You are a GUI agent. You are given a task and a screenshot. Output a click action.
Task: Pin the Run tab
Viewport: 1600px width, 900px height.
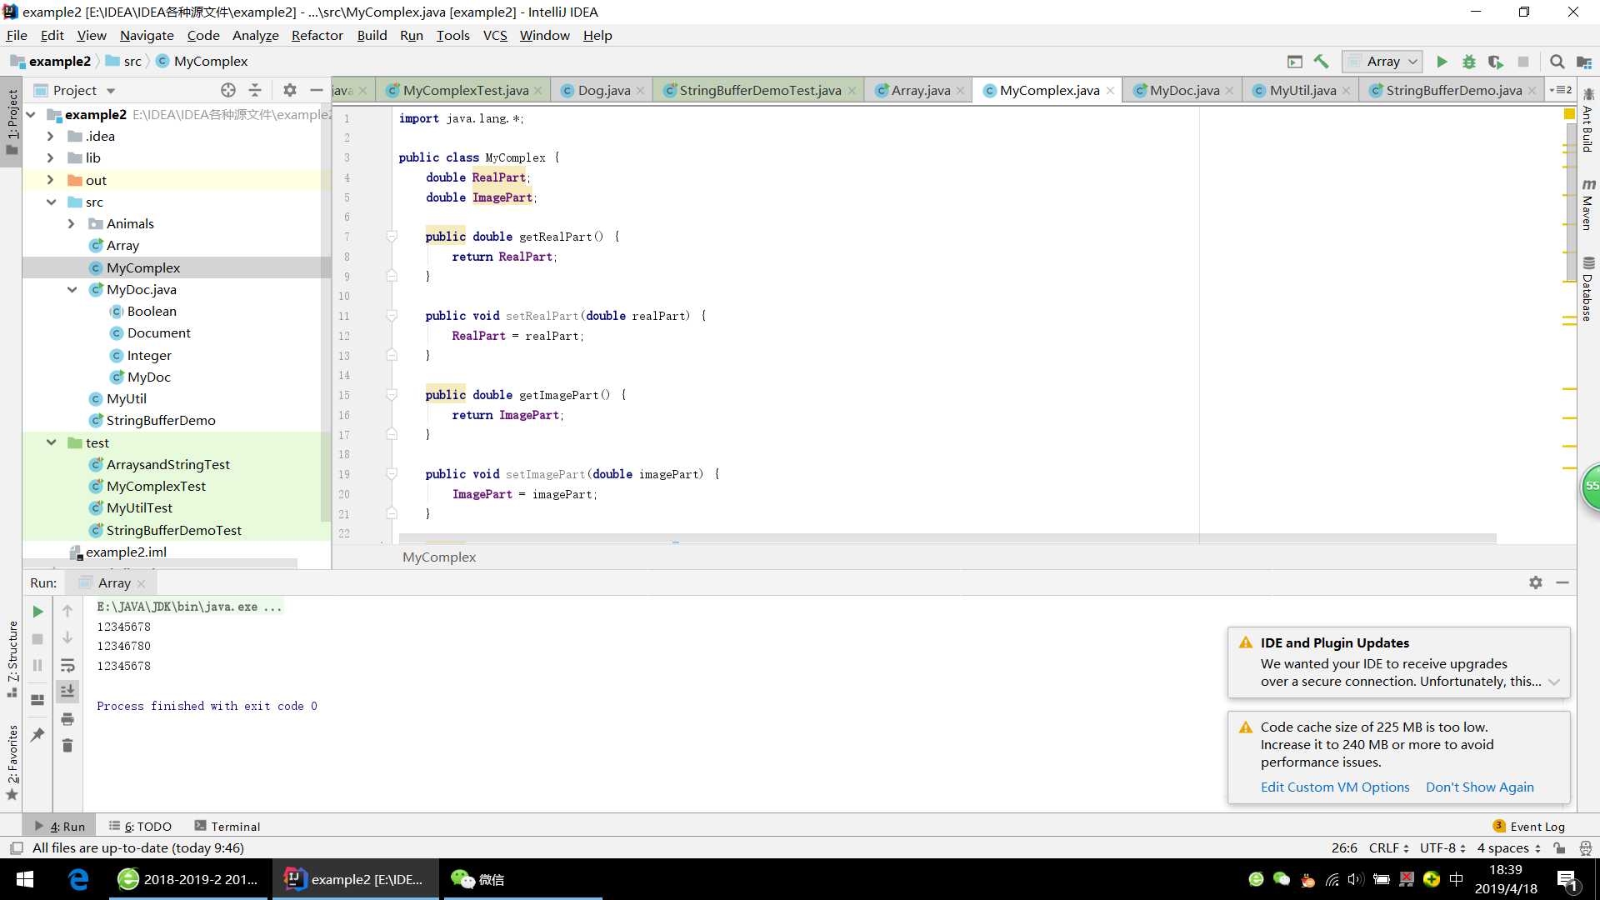point(37,734)
